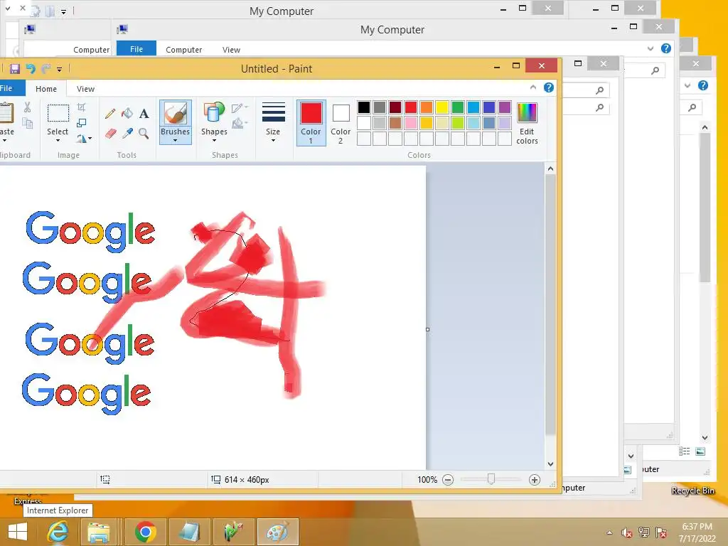
Task: Click the Edit colors button
Action: click(x=527, y=124)
